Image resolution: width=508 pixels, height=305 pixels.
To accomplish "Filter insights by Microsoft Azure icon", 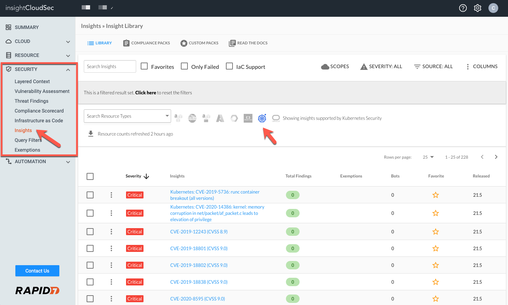I will coord(220,118).
